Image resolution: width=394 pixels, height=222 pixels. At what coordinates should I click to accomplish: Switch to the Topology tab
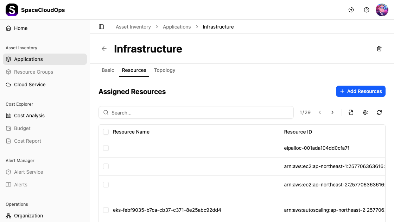tap(165, 70)
